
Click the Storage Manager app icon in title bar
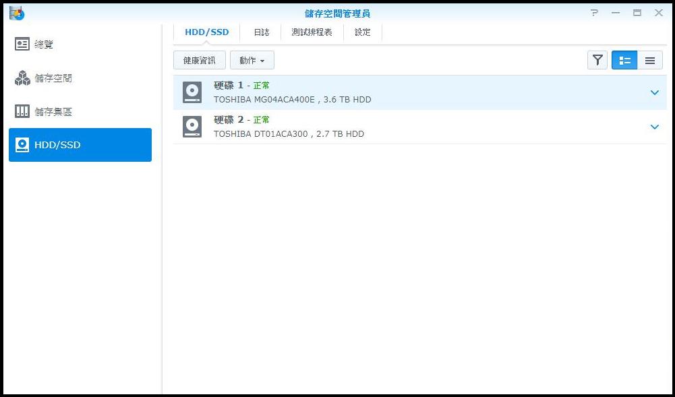[17, 13]
